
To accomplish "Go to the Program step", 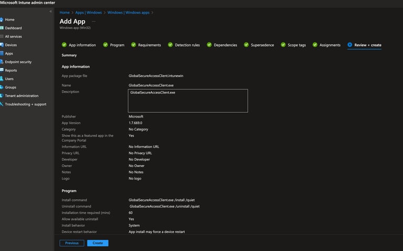I will [x=117, y=45].
